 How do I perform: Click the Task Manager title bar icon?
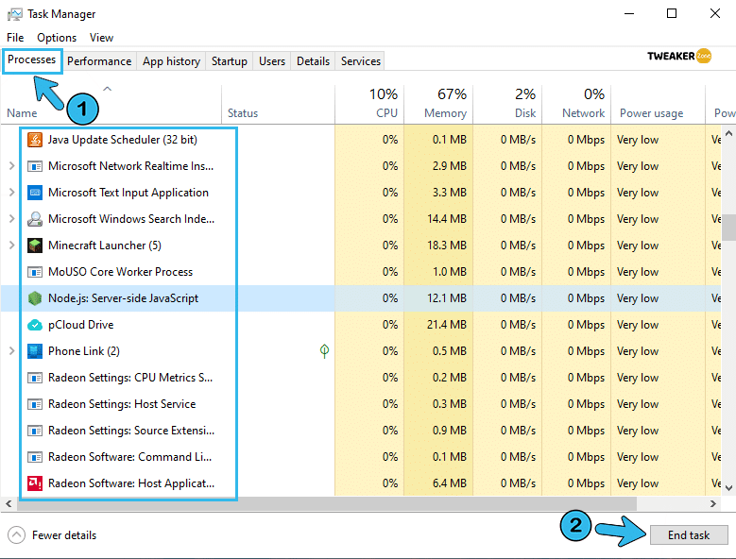[x=14, y=14]
